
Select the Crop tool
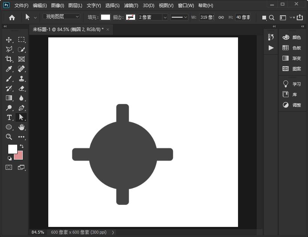coord(9,59)
